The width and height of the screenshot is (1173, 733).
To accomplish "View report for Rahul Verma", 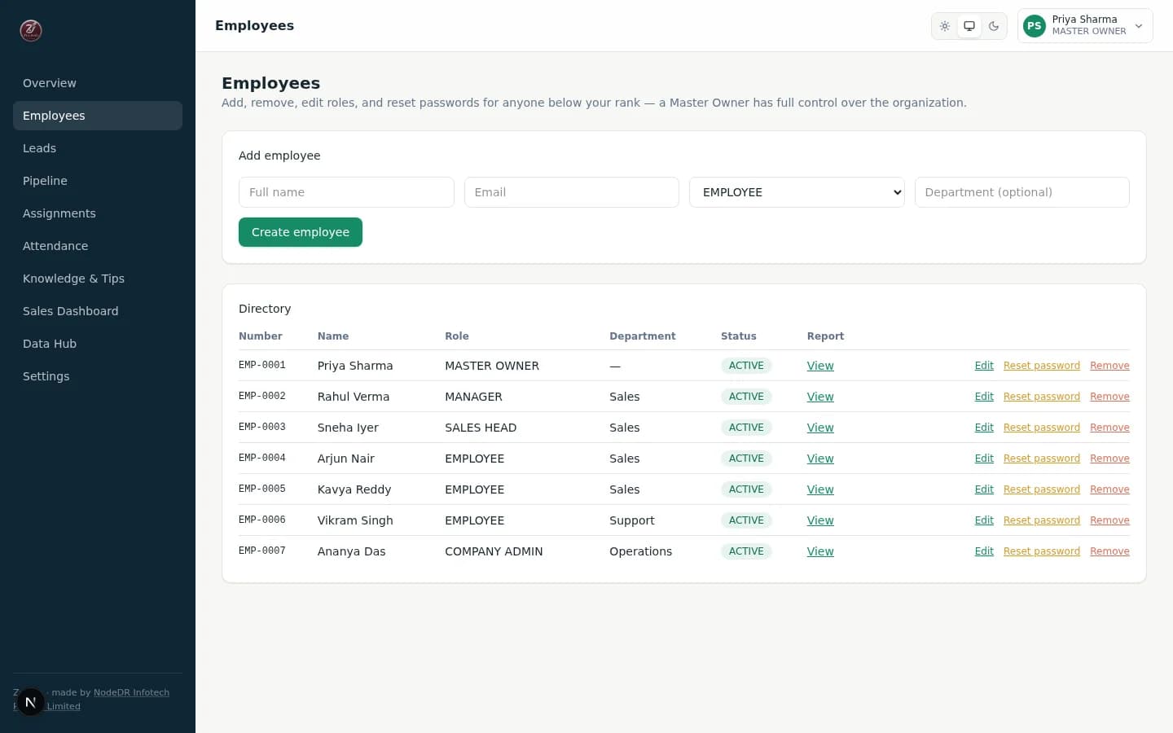I will (x=820, y=397).
